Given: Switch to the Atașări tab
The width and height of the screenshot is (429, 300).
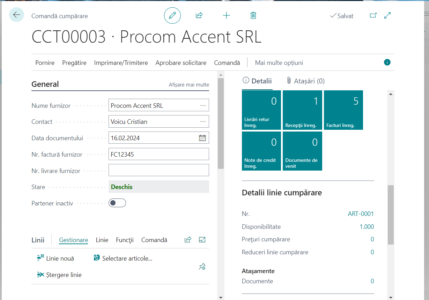Looking at the screenshot, I should 305,81.
